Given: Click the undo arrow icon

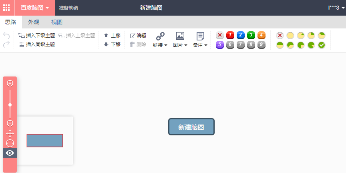Looking at the screenshot, I should pos(6,36).
